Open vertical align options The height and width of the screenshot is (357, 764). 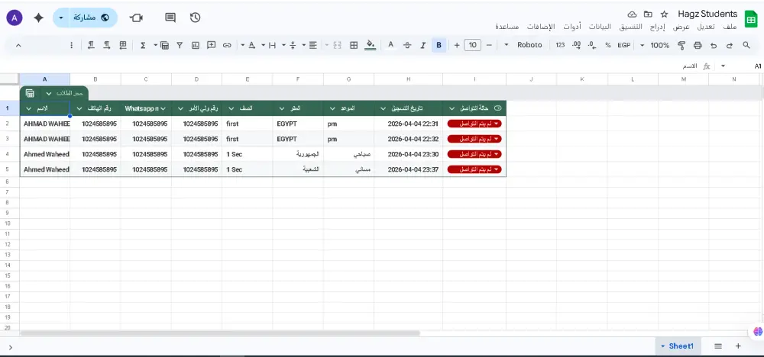(293, 45)
